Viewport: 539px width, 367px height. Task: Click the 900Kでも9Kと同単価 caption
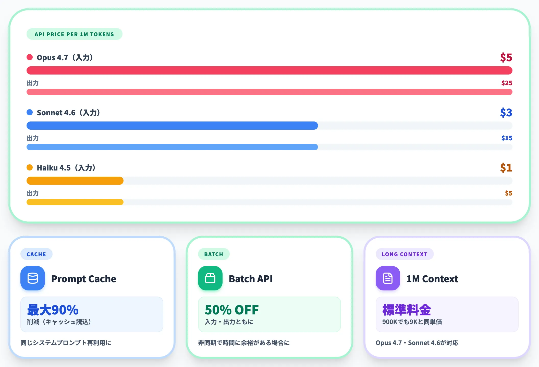point(412,322)
